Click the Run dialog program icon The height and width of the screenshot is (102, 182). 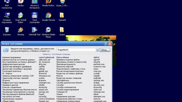(6, 50)
